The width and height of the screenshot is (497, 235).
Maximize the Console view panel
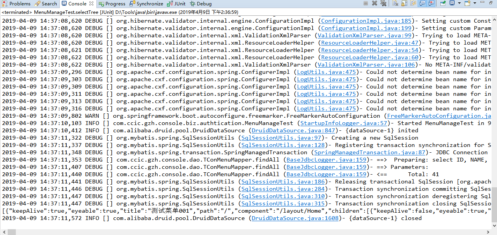[x=491, y=3]
